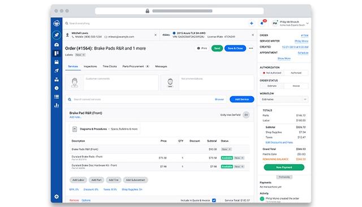This screenshot has height=207, width=362.
Task: Open the Labels dropdown under order title
Action: tap(80, 55)
